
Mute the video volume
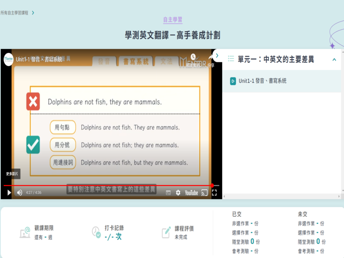click(19, 193)
